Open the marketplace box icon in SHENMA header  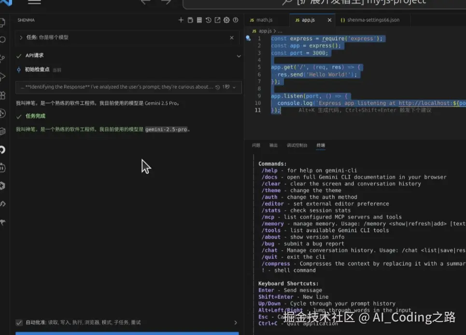tap(190, 20)
